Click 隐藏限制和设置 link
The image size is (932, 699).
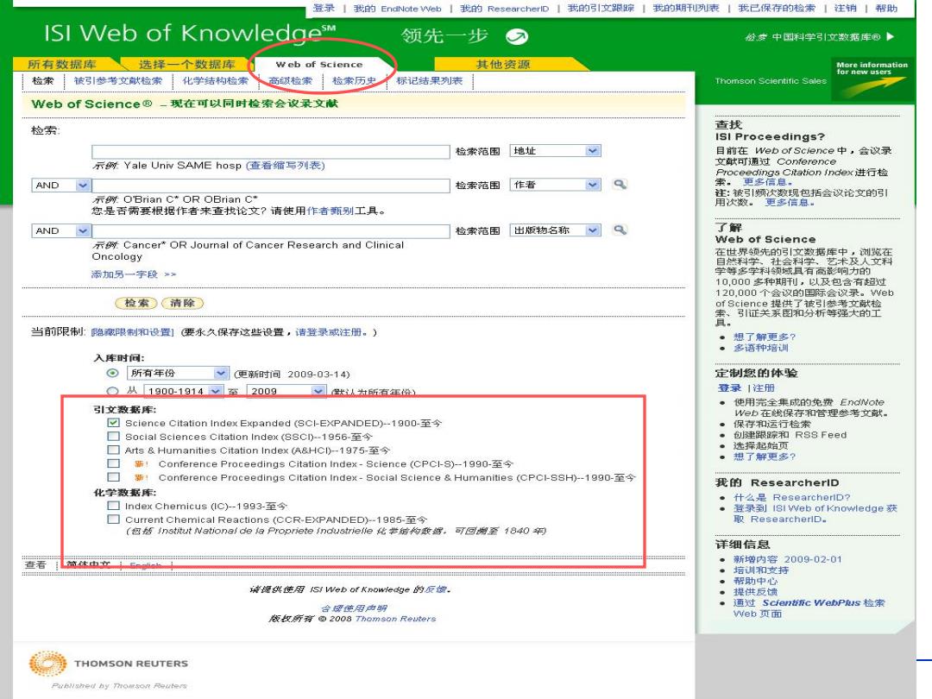point(132,332)
